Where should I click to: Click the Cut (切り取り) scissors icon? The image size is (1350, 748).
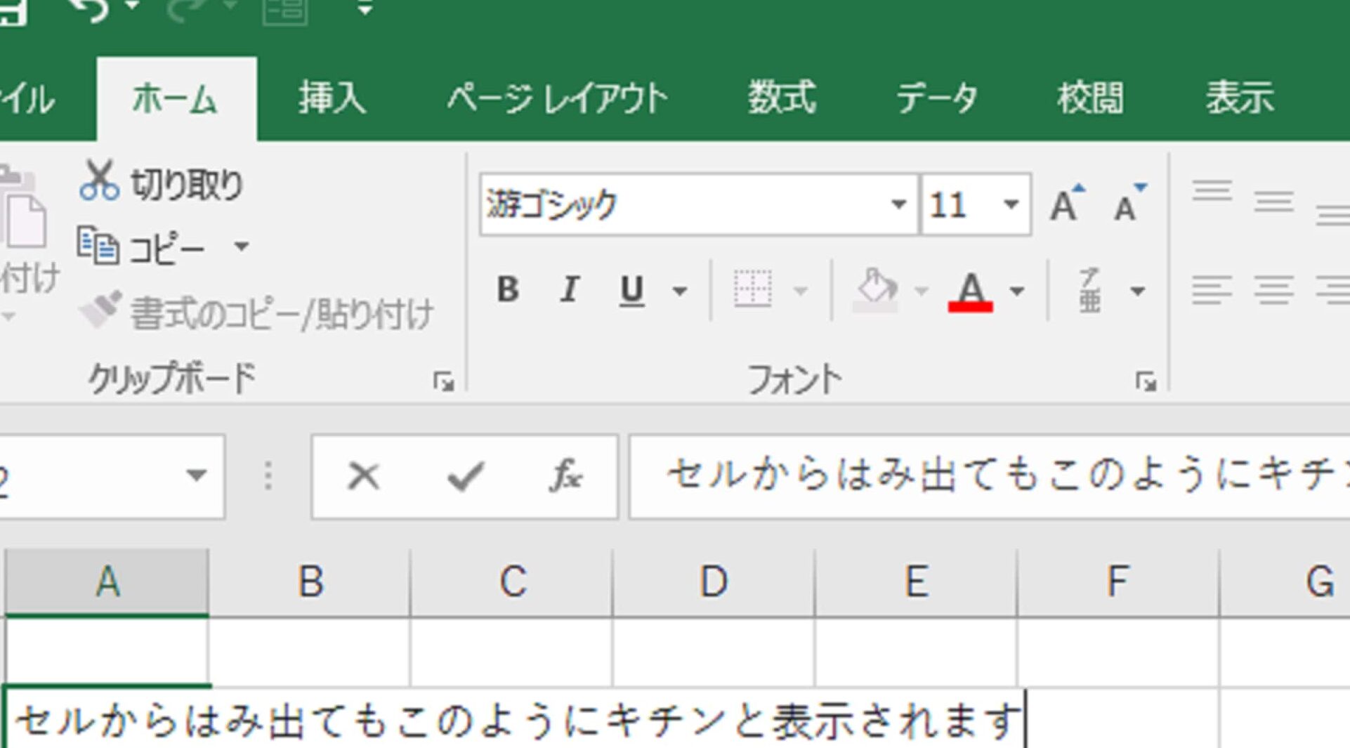point(99,182)
